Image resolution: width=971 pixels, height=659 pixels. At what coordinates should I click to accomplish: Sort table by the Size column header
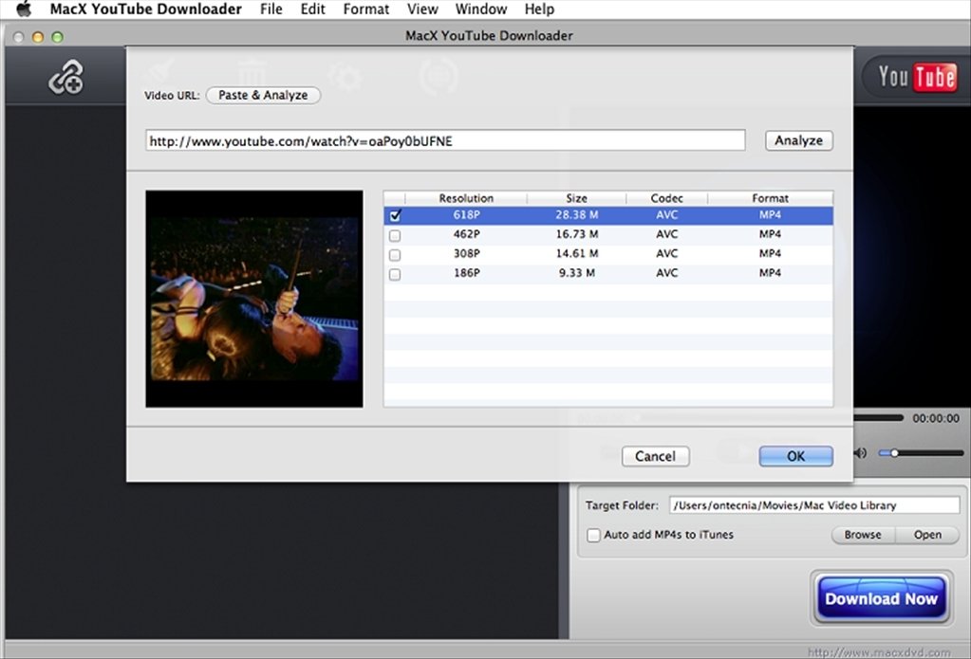[x=575, y=198]
